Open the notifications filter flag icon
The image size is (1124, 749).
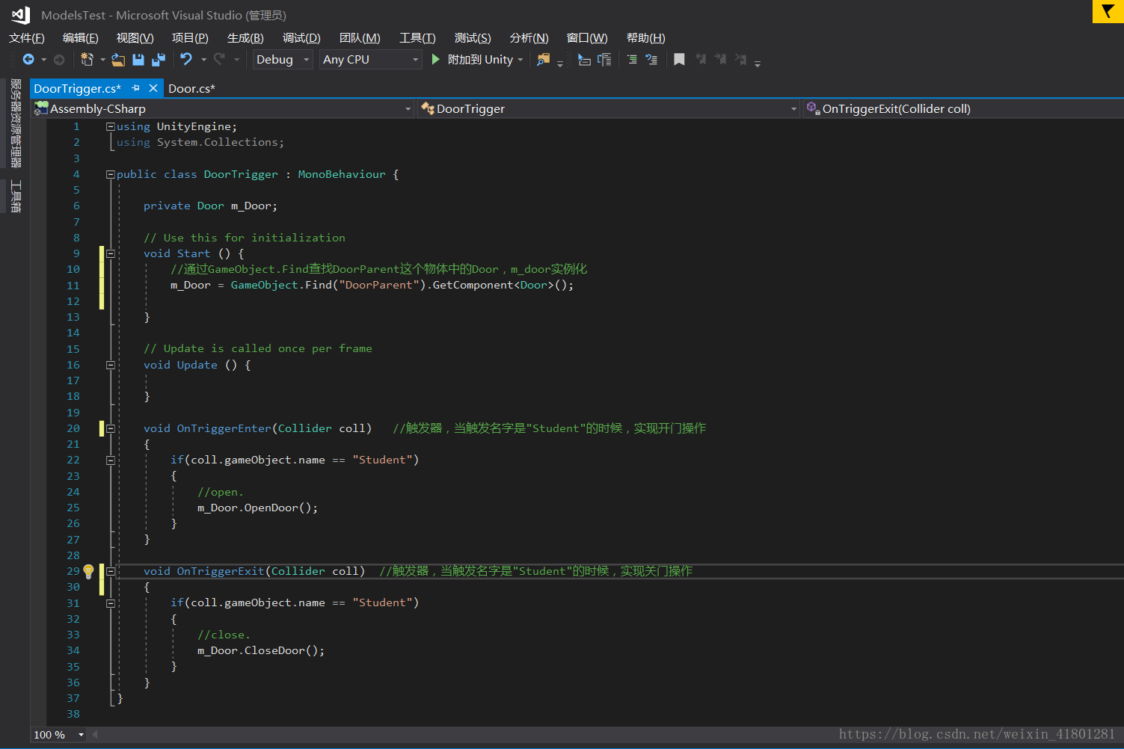(x=1108, y=11)
